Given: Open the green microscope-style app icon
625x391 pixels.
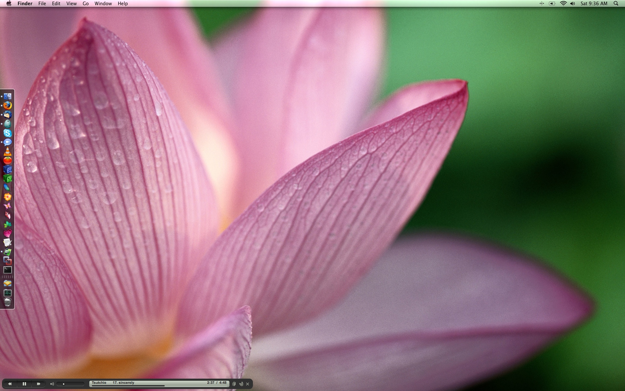Looking at the screenshot, I should 7,252.
